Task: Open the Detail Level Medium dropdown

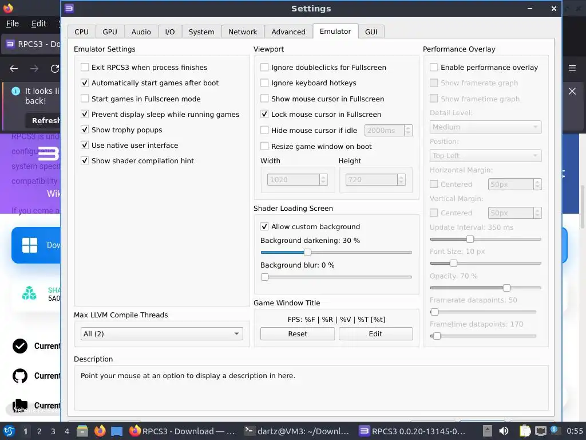Action: click(x=485, y=127)
